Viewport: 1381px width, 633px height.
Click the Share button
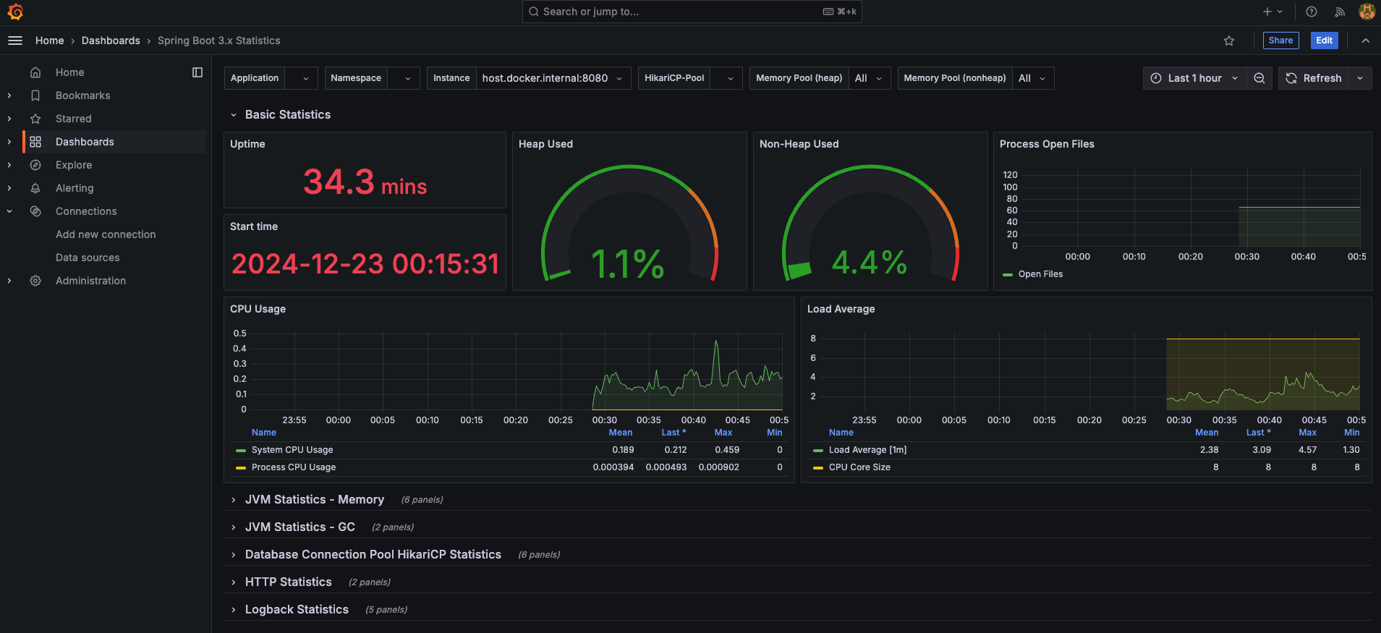click(x=1280, y=41)
